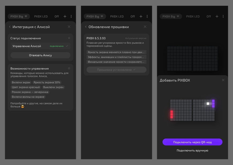This screenshot has width=233, height=165.
Task: Select the PXBX LED tab in the middle screen
Action: pyautogui.click(x=117, y=17)
